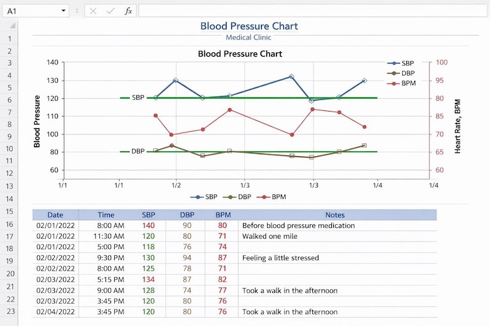The height and width of the screenshot is (326, 490).
Task: Select the BPM cell showing 82
Action: tap(223, 280)
